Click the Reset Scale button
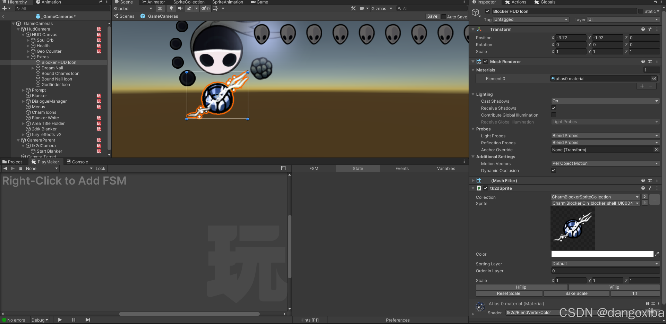 point(509,293)
